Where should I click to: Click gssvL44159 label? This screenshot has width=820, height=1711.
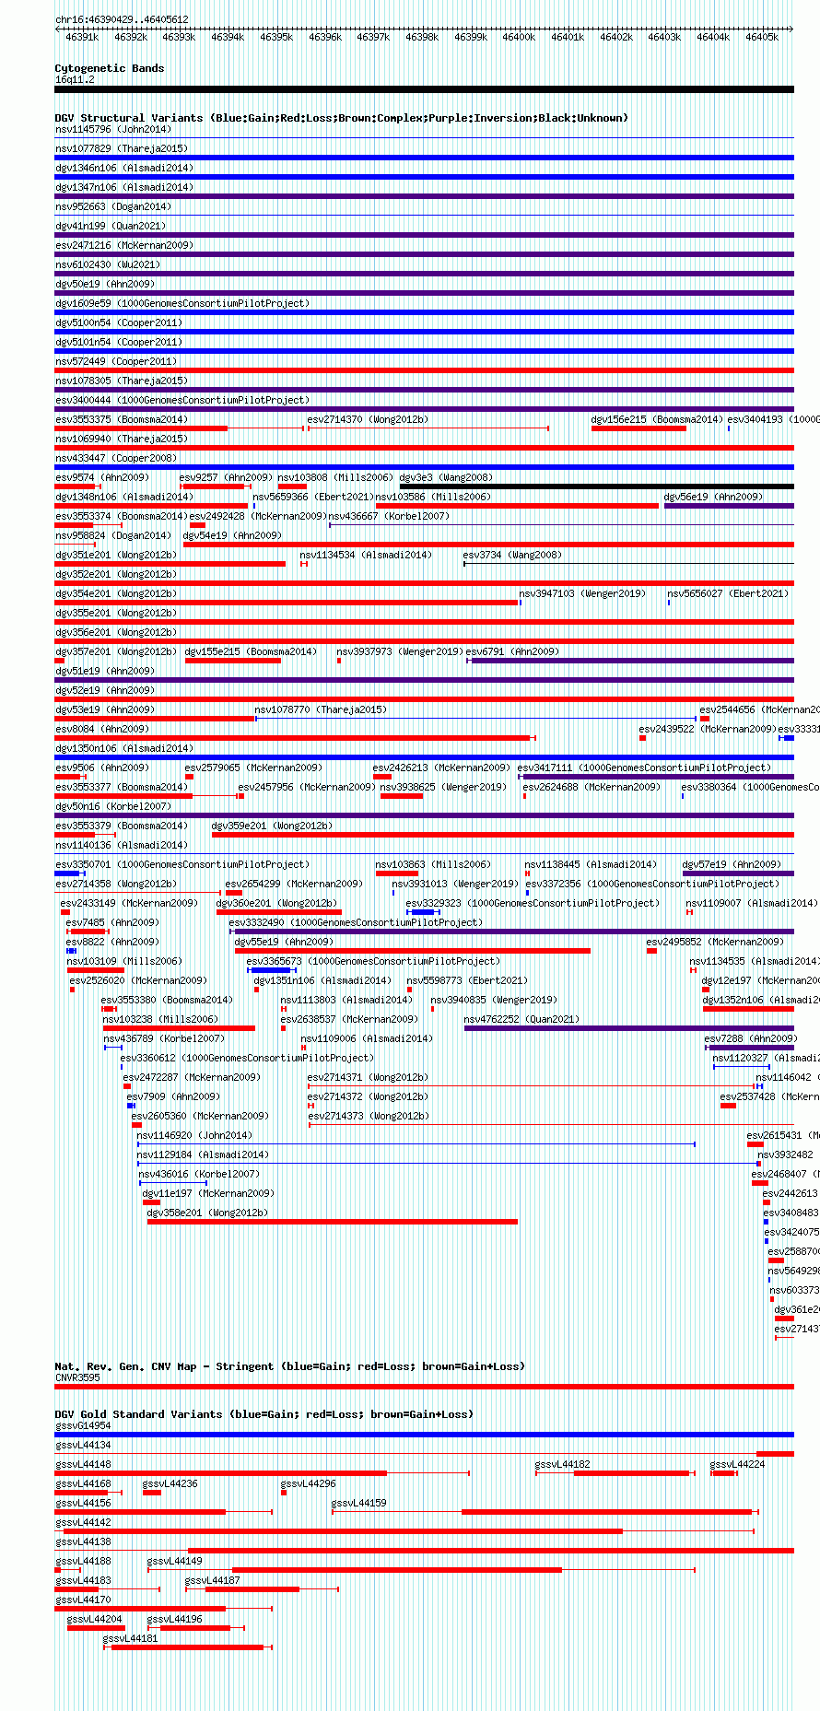pyautogui.click(x=359, y=1503)
